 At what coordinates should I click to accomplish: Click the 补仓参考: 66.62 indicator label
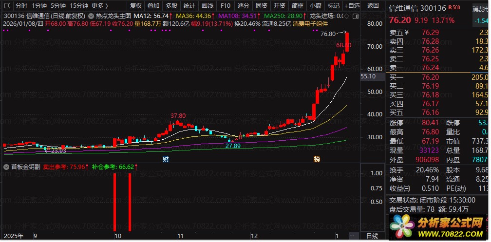coord(115,167)
